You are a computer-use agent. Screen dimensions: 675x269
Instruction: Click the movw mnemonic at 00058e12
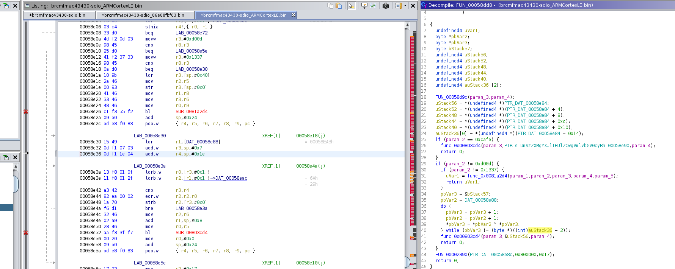point(151,57)
